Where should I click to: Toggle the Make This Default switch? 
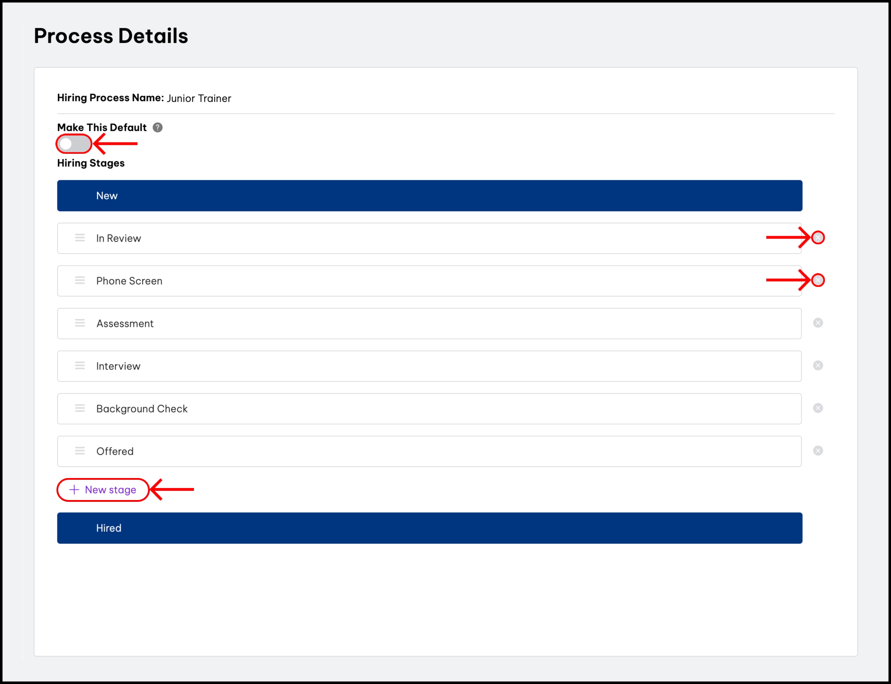tap(74, 144)
